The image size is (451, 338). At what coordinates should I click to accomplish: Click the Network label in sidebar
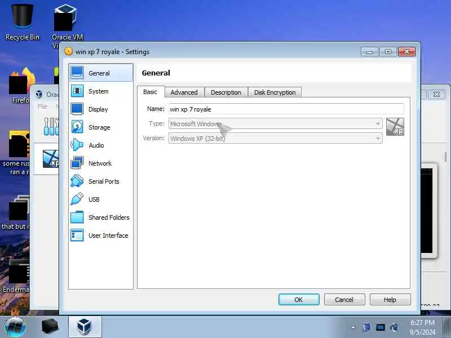tap(100, 163)
